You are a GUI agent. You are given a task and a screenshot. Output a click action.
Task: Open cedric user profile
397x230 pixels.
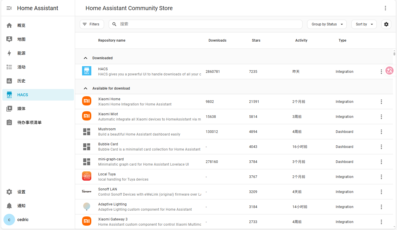pyautogui.click(x=23, y=220)
